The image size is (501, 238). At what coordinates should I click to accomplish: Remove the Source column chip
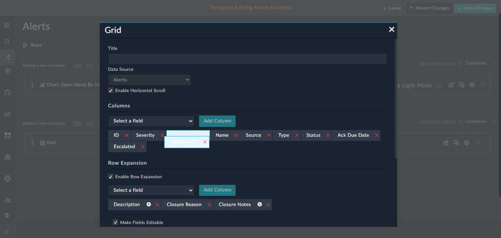269,135
